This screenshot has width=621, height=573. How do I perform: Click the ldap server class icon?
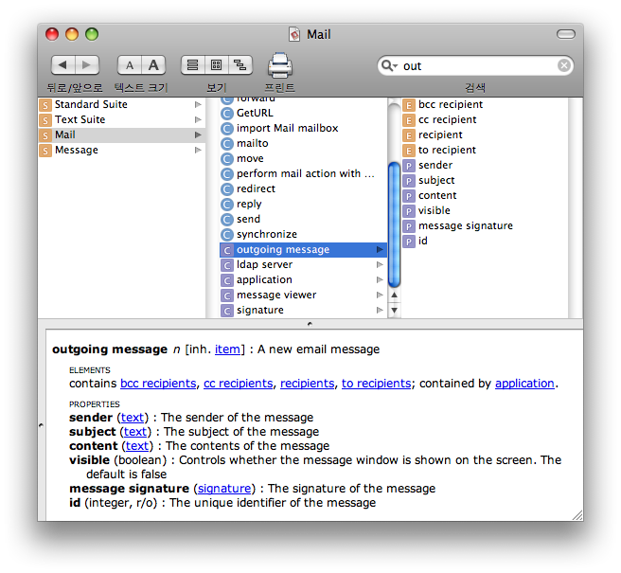click(227, 265)
